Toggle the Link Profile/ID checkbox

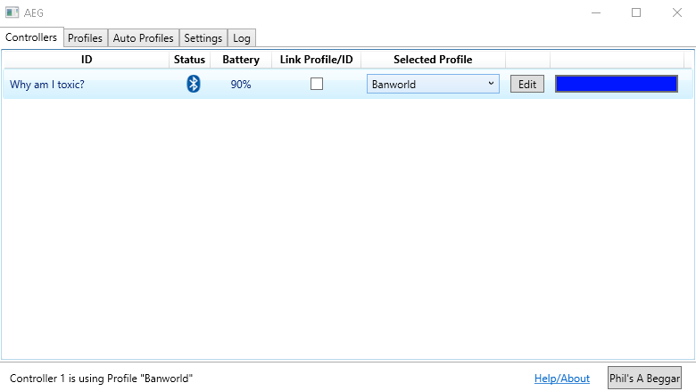(x=317, y=84)
